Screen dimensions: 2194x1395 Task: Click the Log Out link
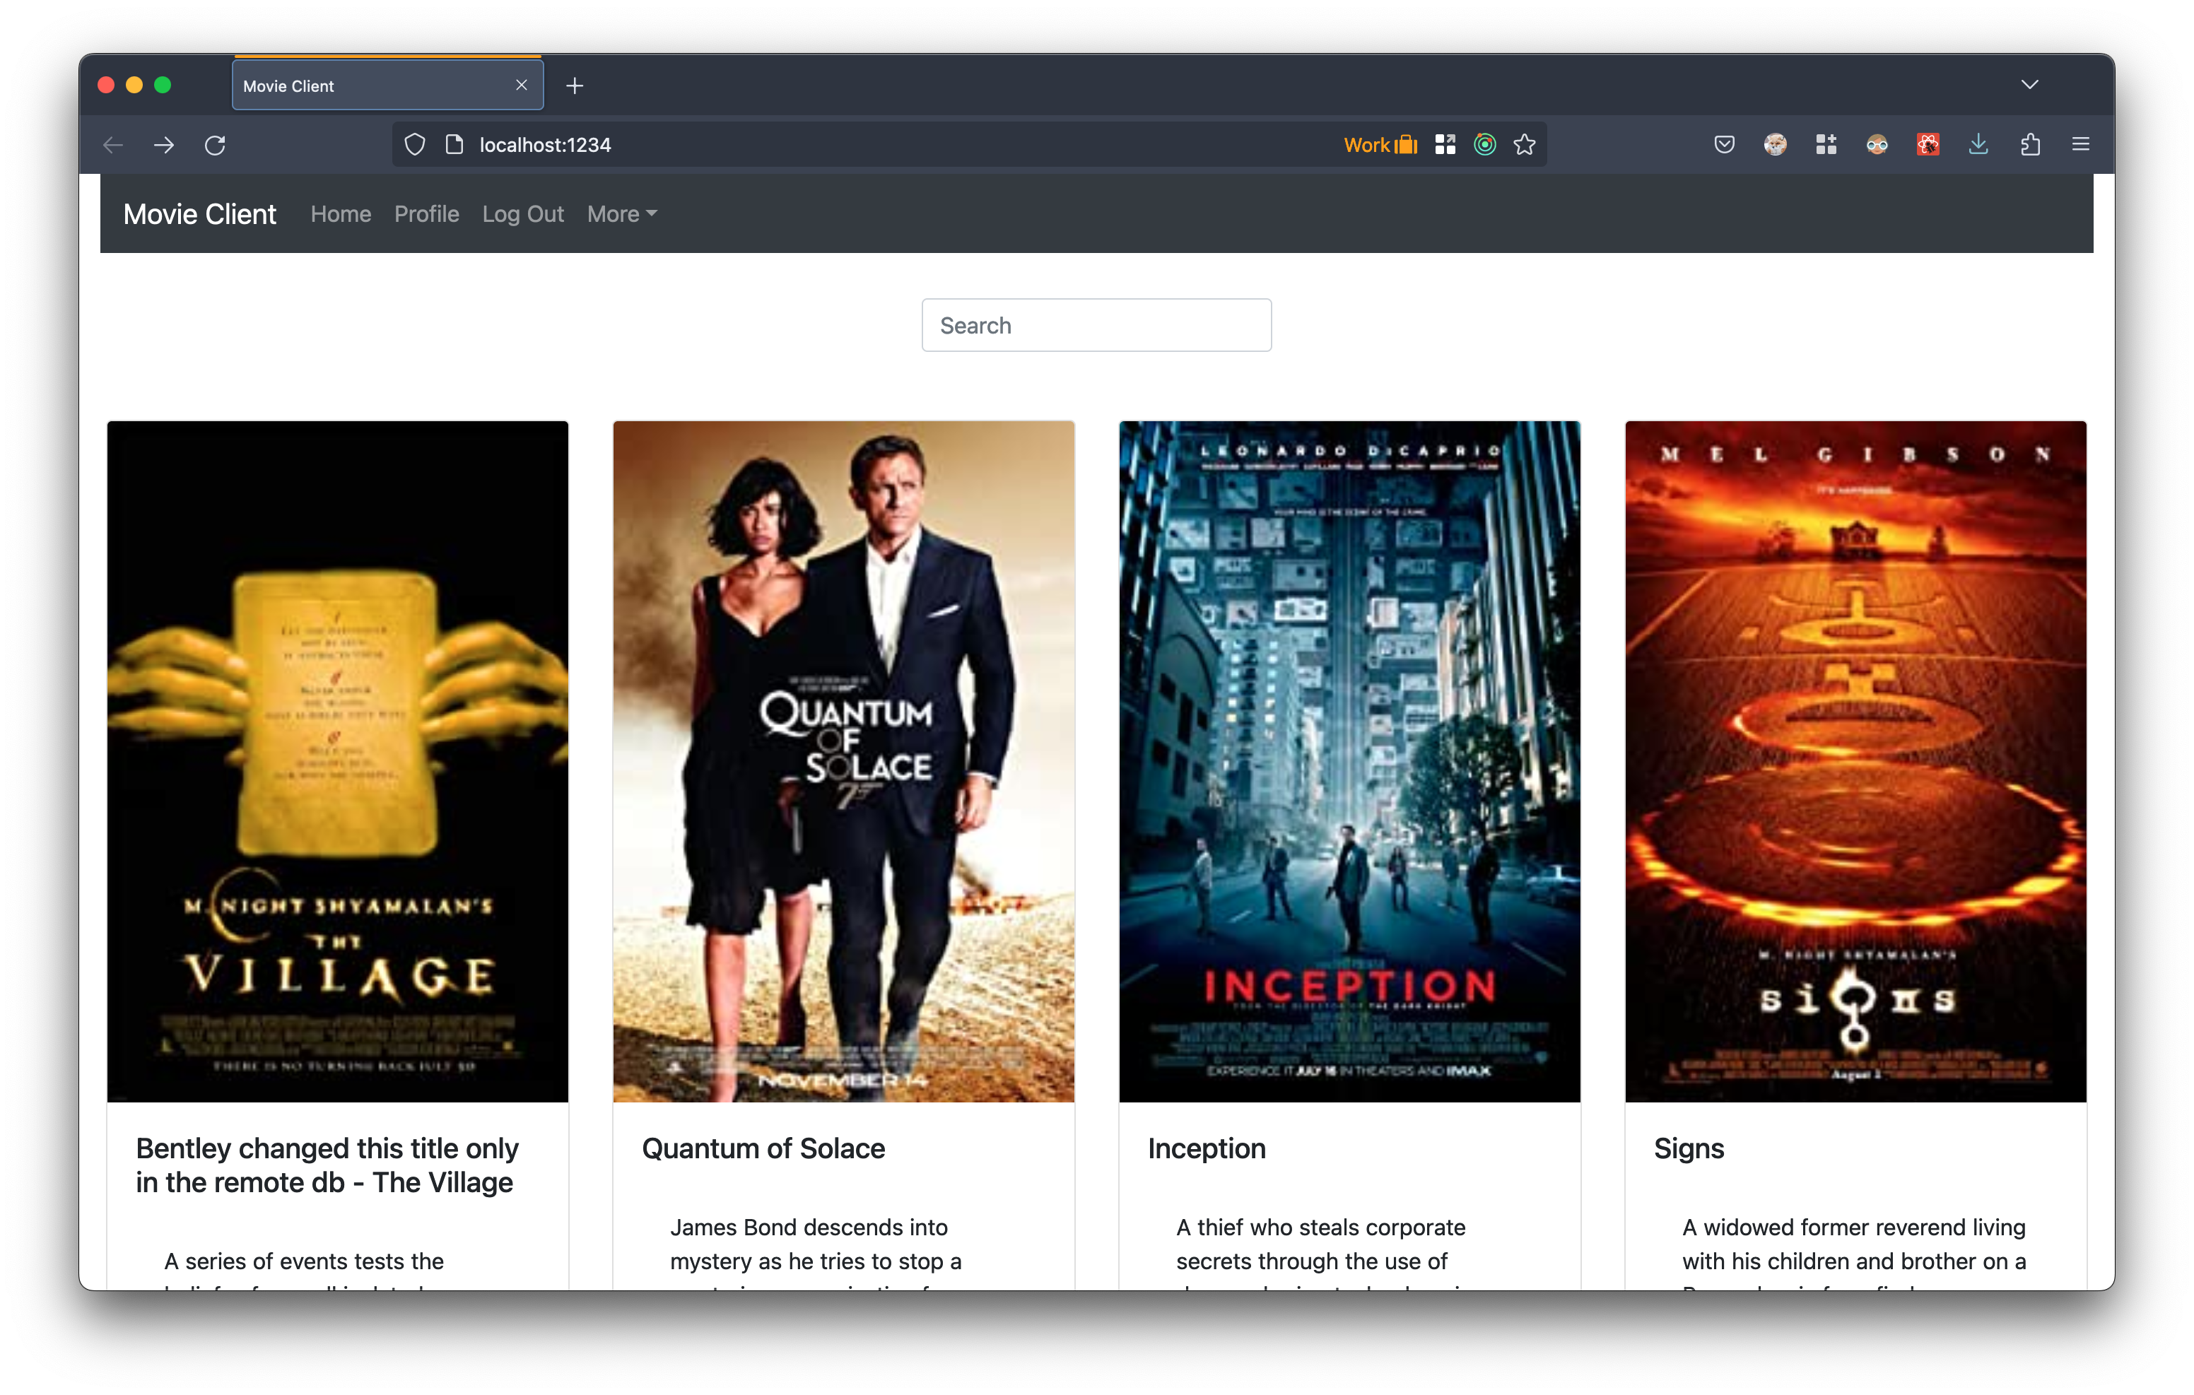point(523,214)
